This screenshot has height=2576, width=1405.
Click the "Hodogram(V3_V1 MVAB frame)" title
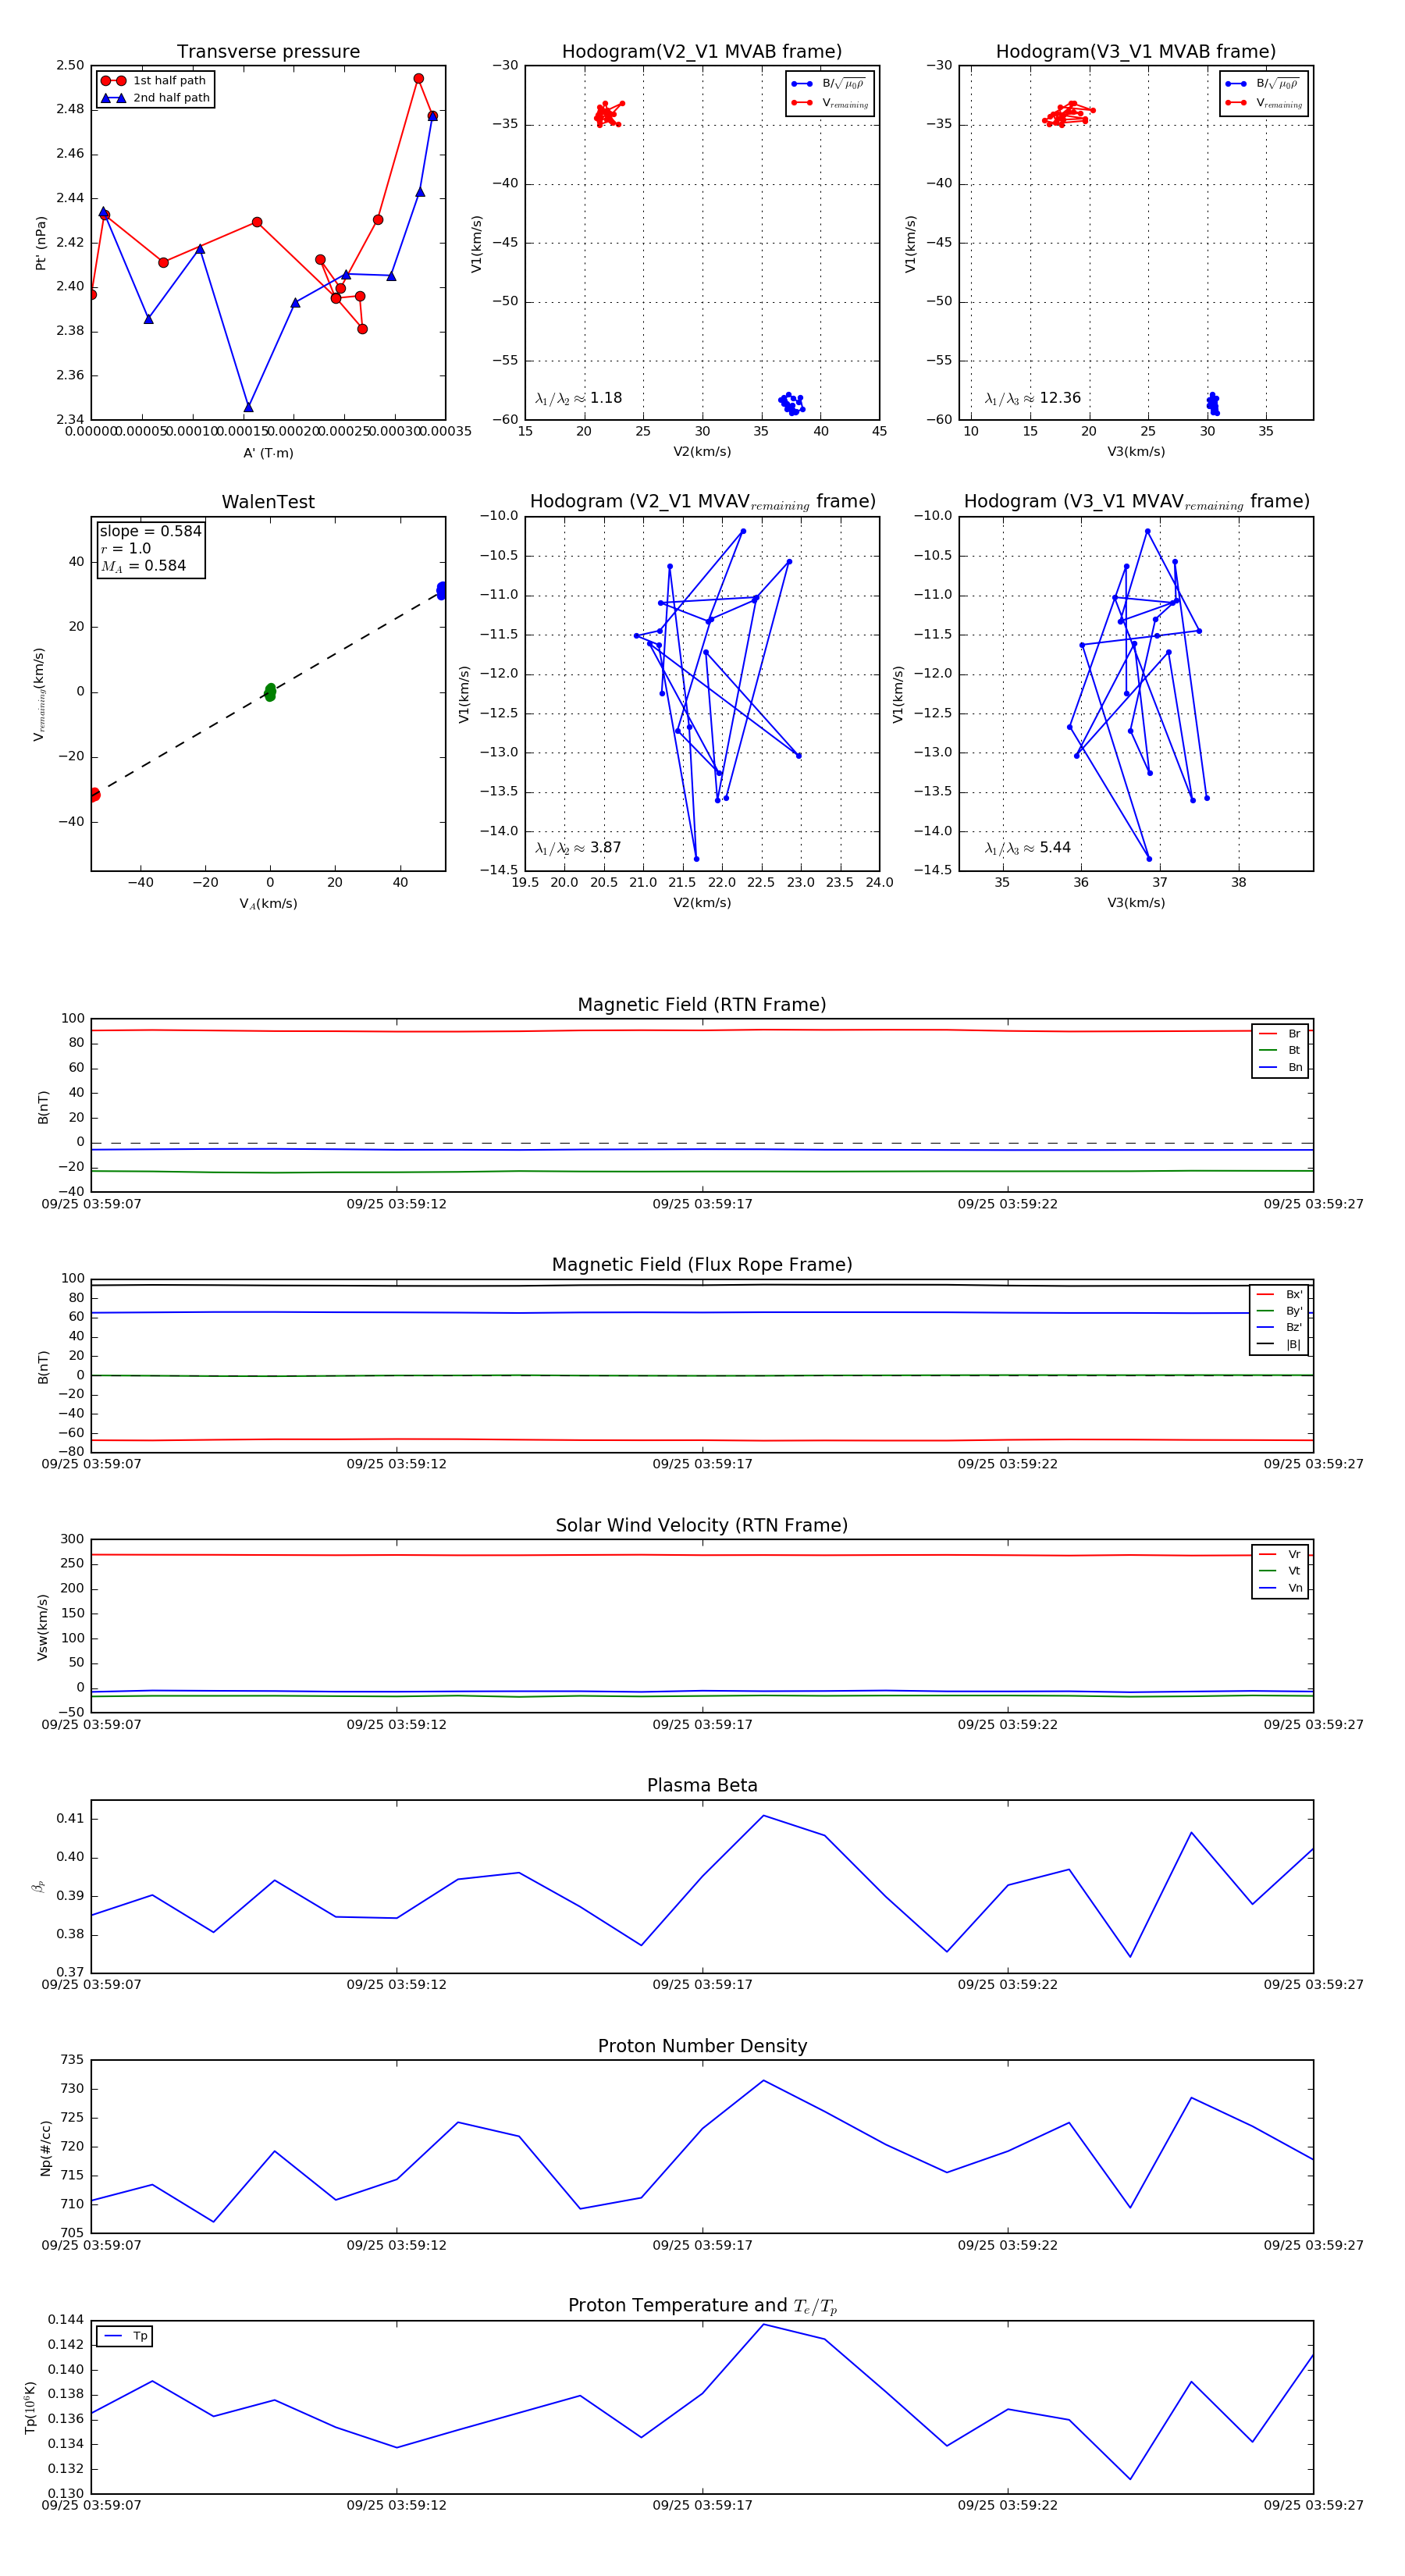click(1136, 52)
